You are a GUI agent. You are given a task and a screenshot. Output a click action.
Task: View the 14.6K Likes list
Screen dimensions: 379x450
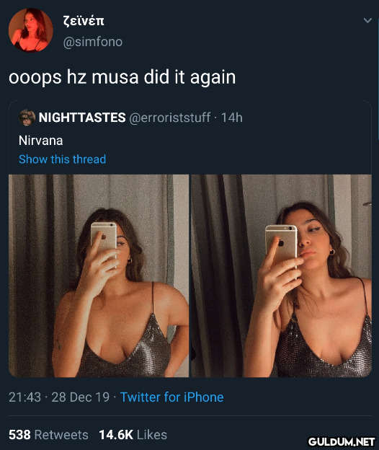pyautogui.click(x=133, y=435)
